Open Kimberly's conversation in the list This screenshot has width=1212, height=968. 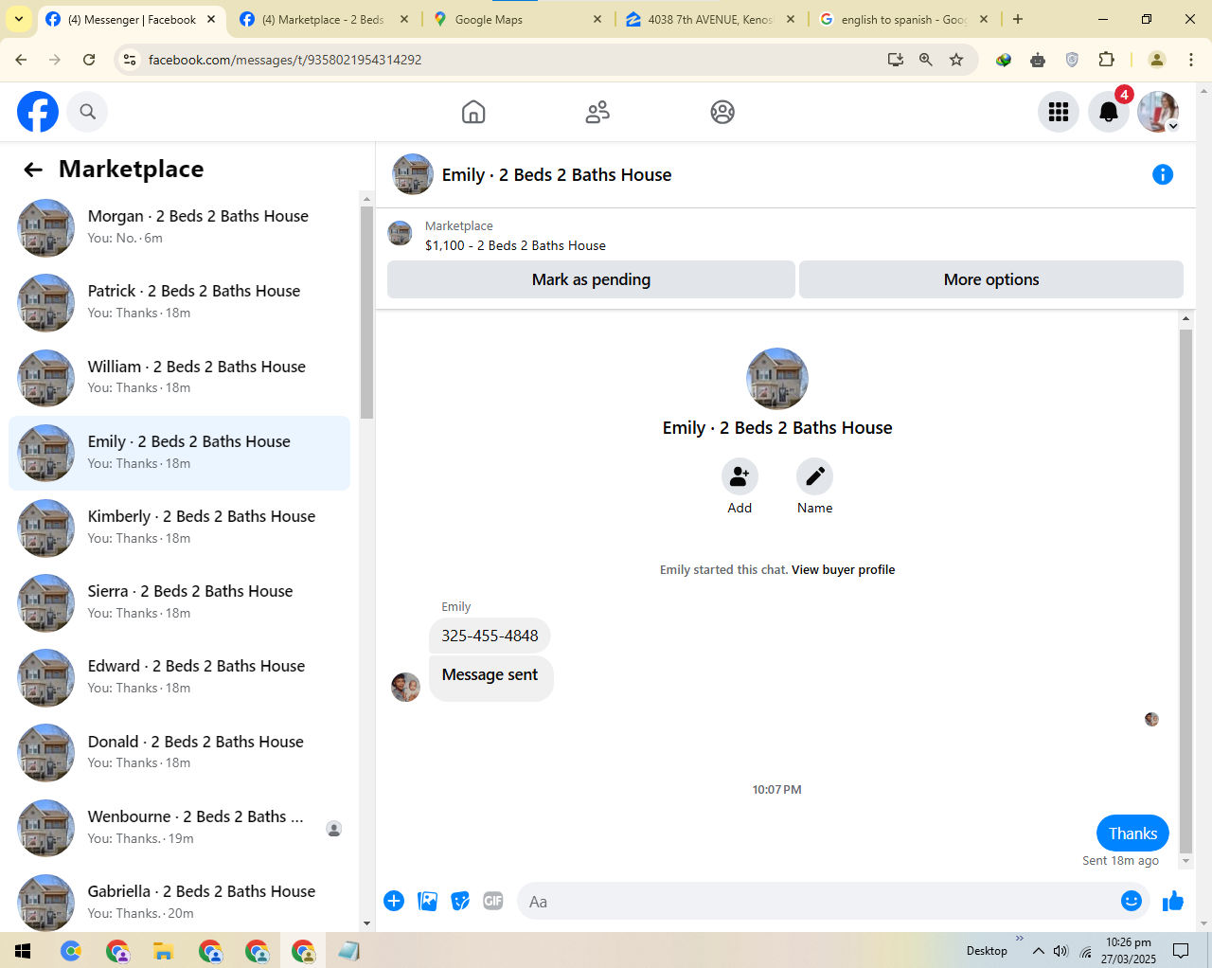coord(180,528)
